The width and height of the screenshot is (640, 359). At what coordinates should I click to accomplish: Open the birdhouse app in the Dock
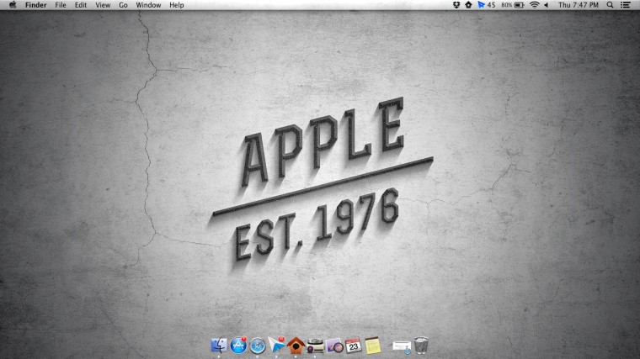(x=296, y=346)
